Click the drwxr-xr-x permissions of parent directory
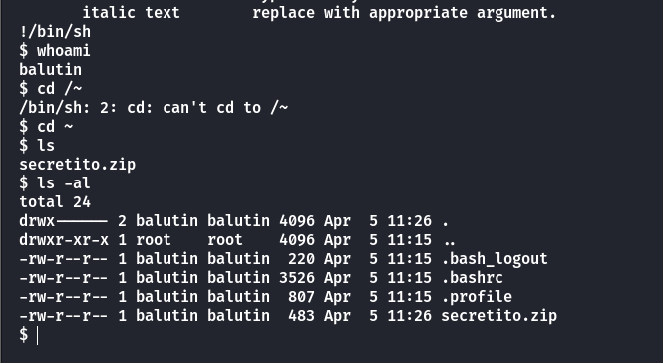663x363 pixels. coord(64,240)
